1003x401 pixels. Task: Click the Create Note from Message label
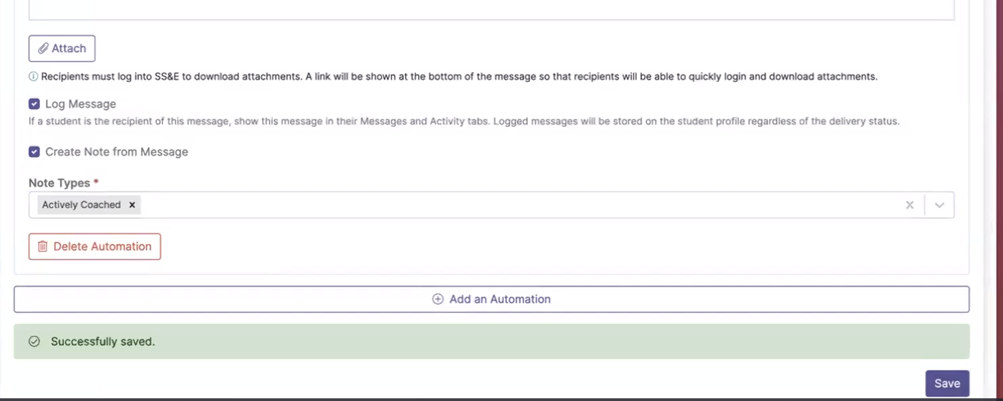pyautogui.click(x=117, y=152)
